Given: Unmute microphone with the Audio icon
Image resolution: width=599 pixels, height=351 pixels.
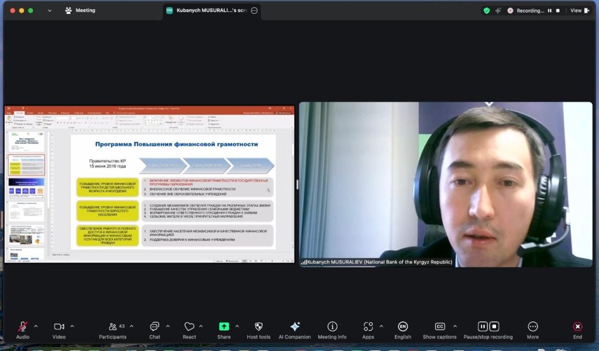Looking at the screenshot, I should pos(23,327).
